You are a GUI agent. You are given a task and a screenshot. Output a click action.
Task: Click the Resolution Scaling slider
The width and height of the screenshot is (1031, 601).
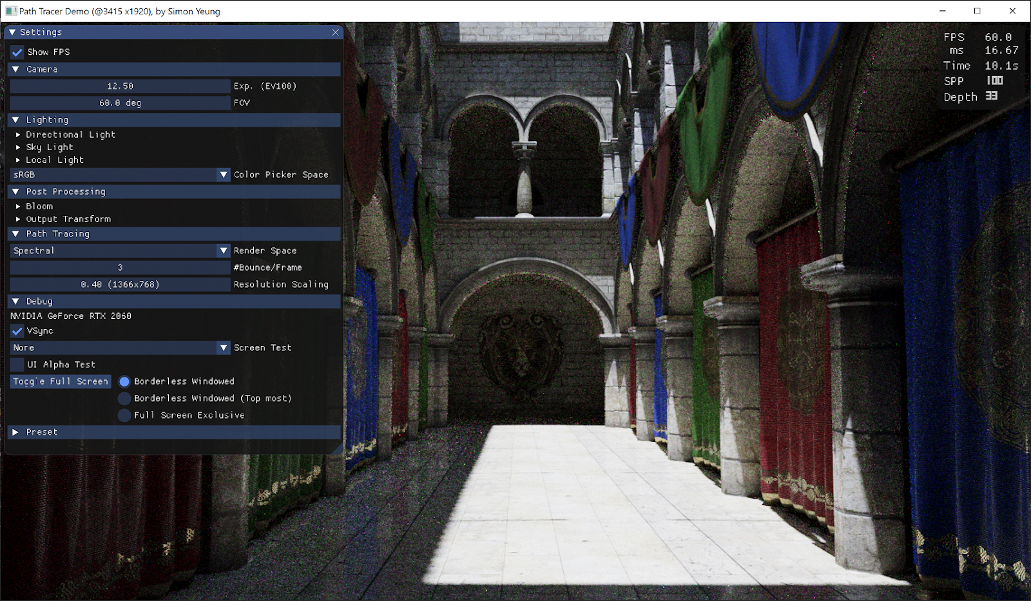(120, 284)
